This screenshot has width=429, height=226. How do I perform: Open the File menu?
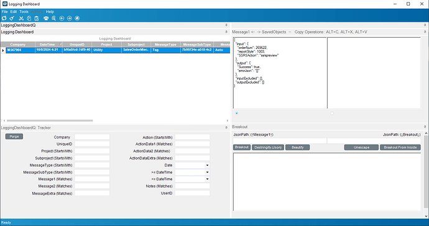pos(4,12)
